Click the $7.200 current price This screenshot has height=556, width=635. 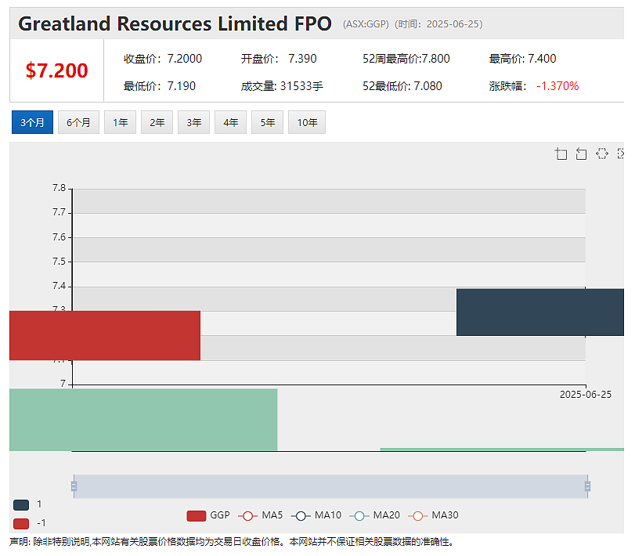56,70
